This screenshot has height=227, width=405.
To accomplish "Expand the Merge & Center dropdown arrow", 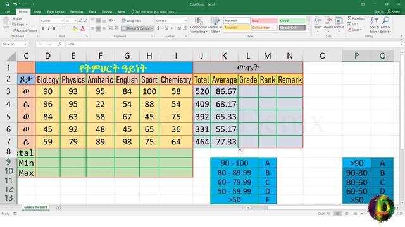I will pos(152,28).
